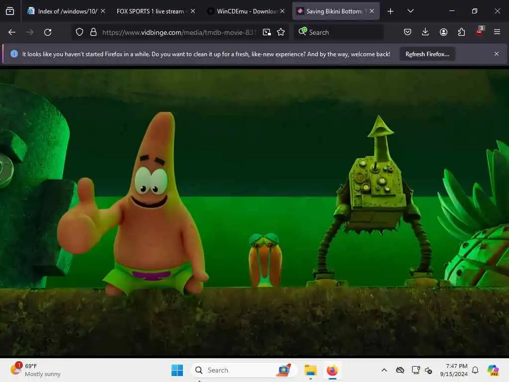The width and height of the screenshot is (509, 382).
Task: Click the Firefox taskbar icon
Action: [x=332, y=370]
